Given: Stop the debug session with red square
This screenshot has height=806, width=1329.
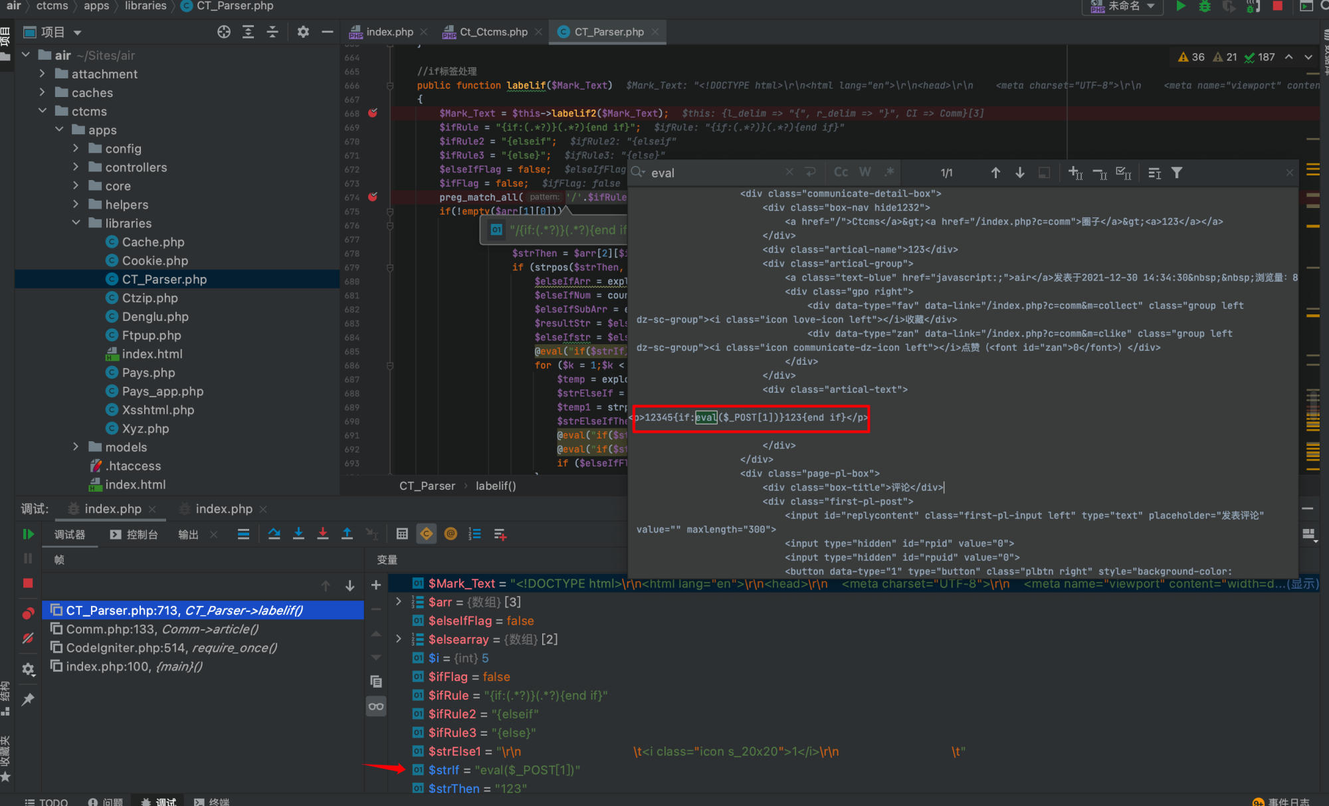Looking at the screenshot, I should (28, 583).
